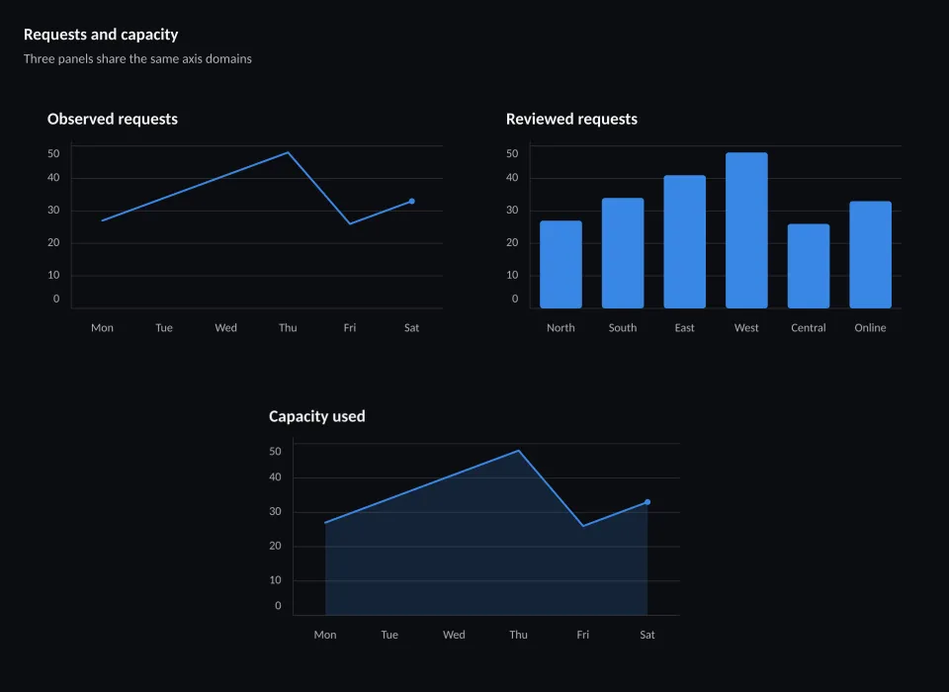Click the 'Central' axis label
949x692 pixels.
(808, 327)
